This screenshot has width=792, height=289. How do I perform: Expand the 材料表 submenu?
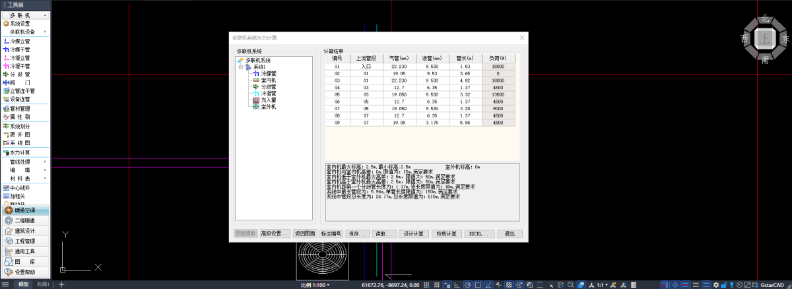click(25, 178)
